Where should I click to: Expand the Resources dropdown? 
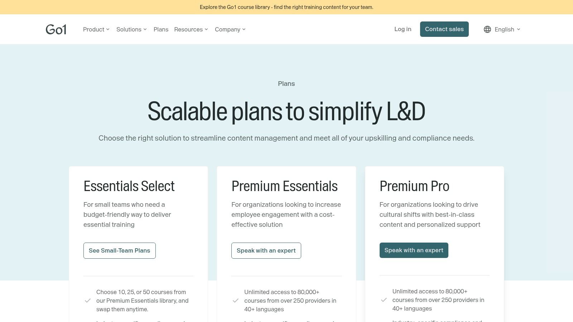tap(191, 29)
